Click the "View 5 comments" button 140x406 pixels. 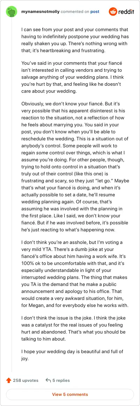(70, 394)
